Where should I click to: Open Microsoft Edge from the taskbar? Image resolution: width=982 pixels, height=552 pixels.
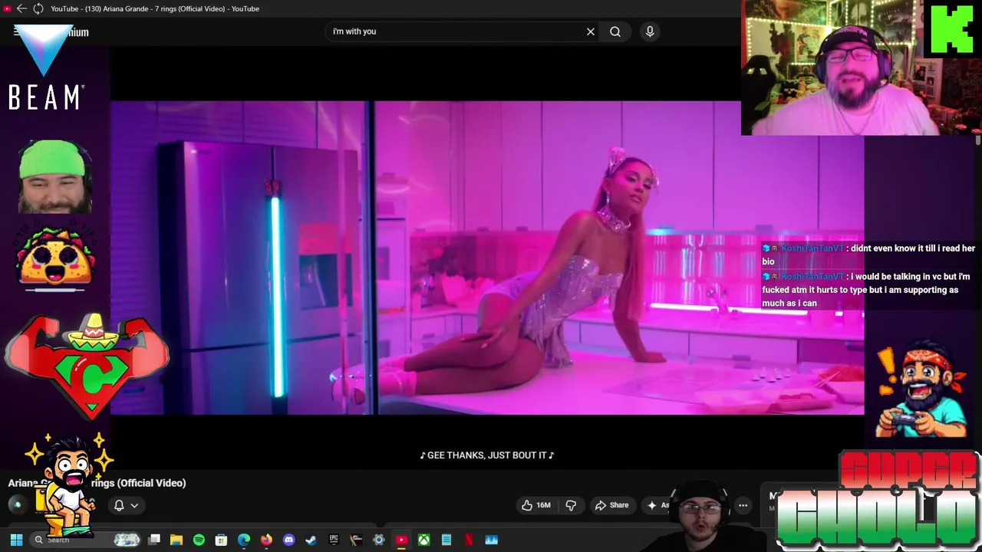(244, 540)
